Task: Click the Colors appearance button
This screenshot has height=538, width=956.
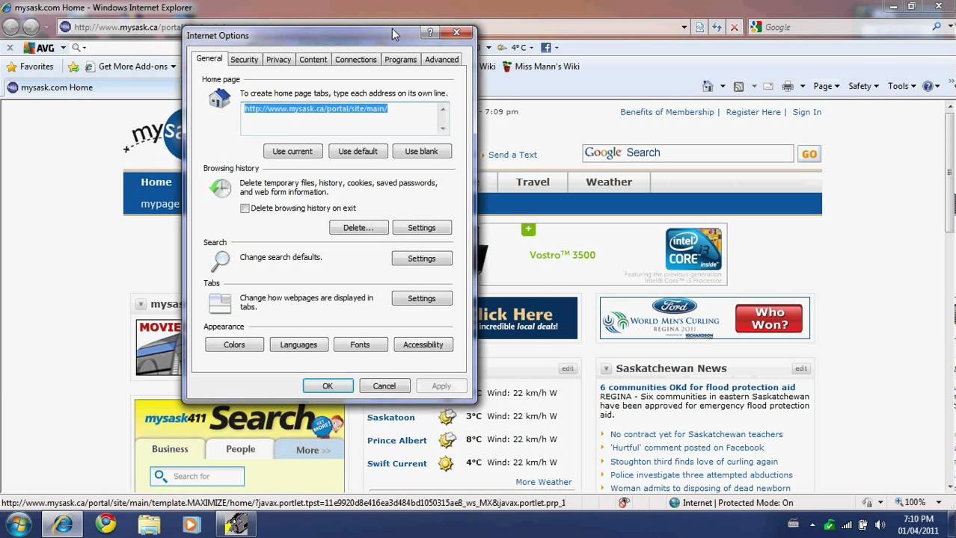Action: pos(234,344)
